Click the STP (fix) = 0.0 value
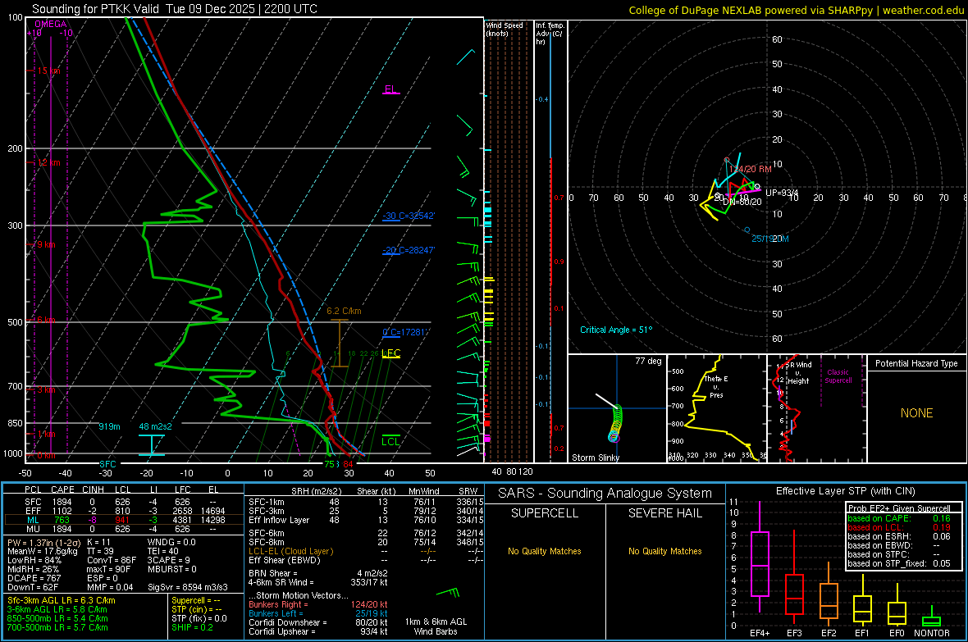968x642 pixels. click(x=199, y=618)
